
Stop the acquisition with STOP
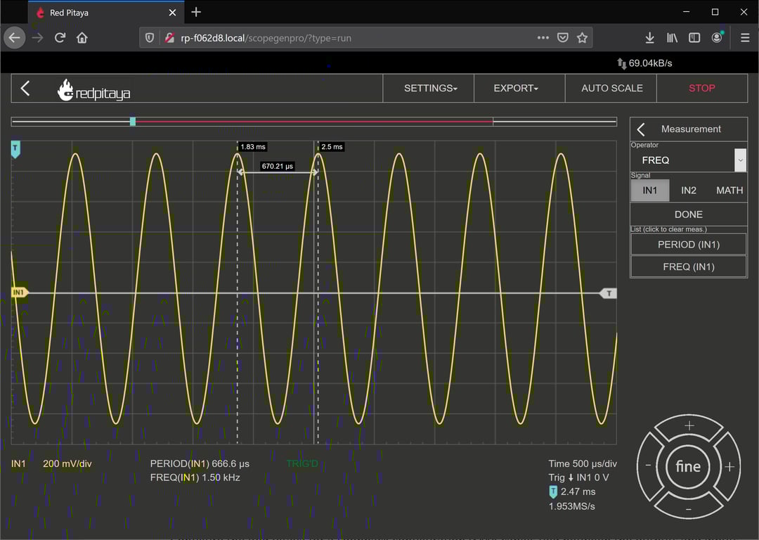click(702, 88)
